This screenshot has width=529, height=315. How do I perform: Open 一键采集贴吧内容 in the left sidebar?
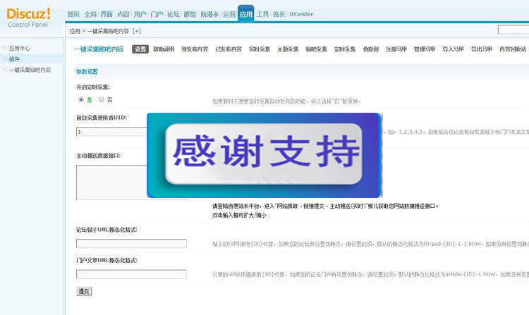(30, 70)
